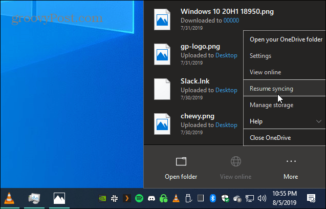Click the network tray icon
This screenshot has height=209, width=326.
(x=250, y=198)
